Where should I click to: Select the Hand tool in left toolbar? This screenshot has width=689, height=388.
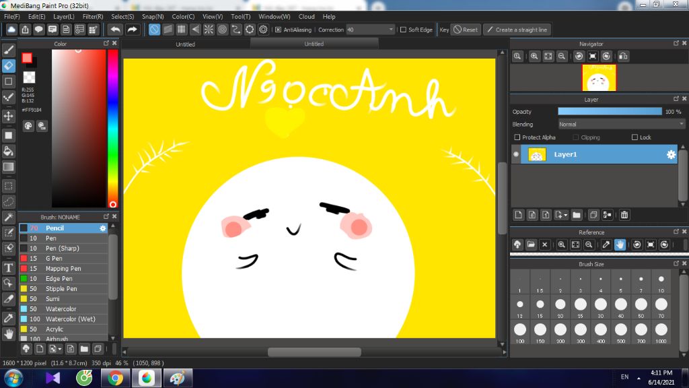8,334
